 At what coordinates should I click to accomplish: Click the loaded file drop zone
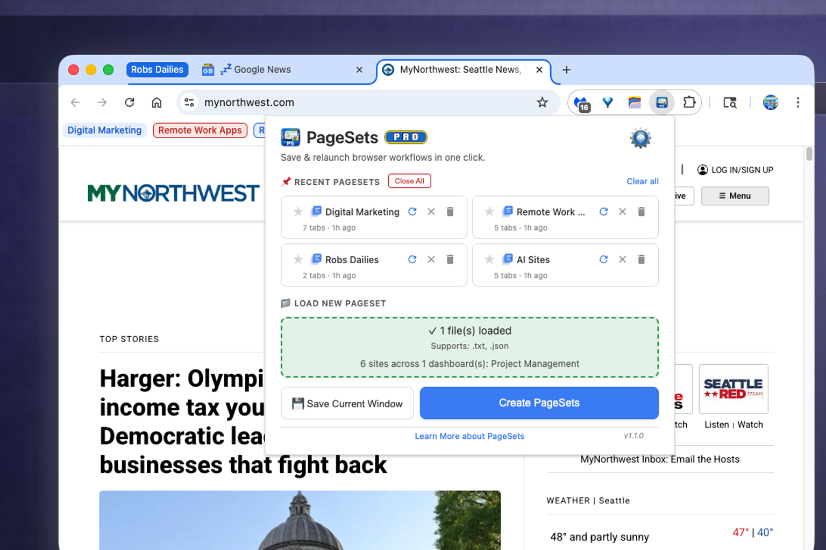point(469,348)
